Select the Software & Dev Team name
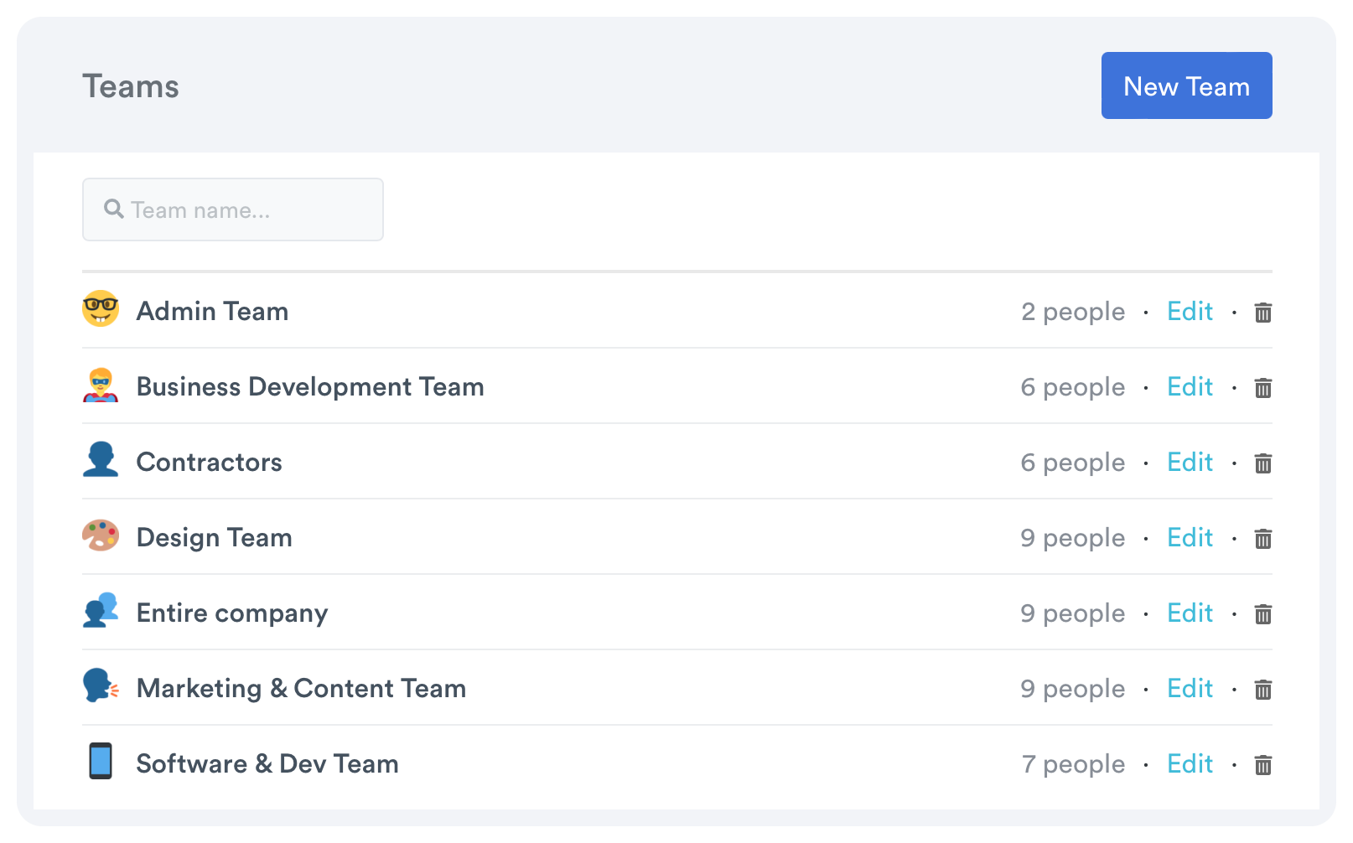1353x843 pixels. (267, 764)
